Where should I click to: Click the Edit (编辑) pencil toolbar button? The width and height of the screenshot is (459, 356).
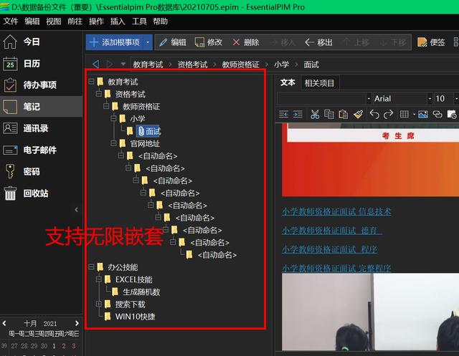coord(172,42)
